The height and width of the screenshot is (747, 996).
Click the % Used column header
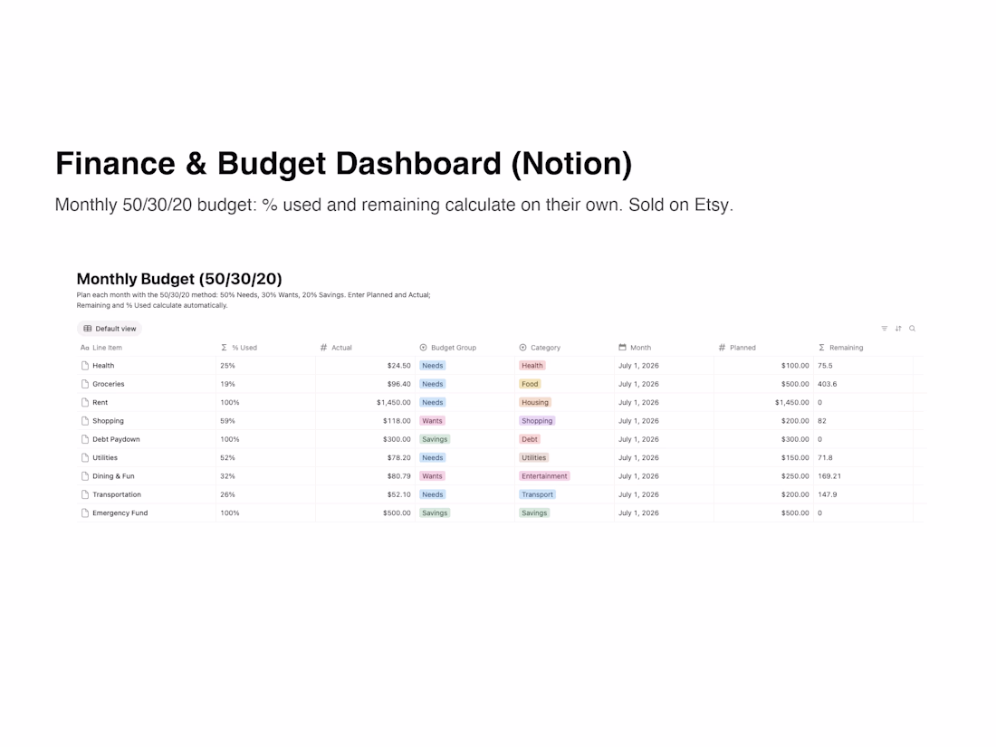(239, 348)
